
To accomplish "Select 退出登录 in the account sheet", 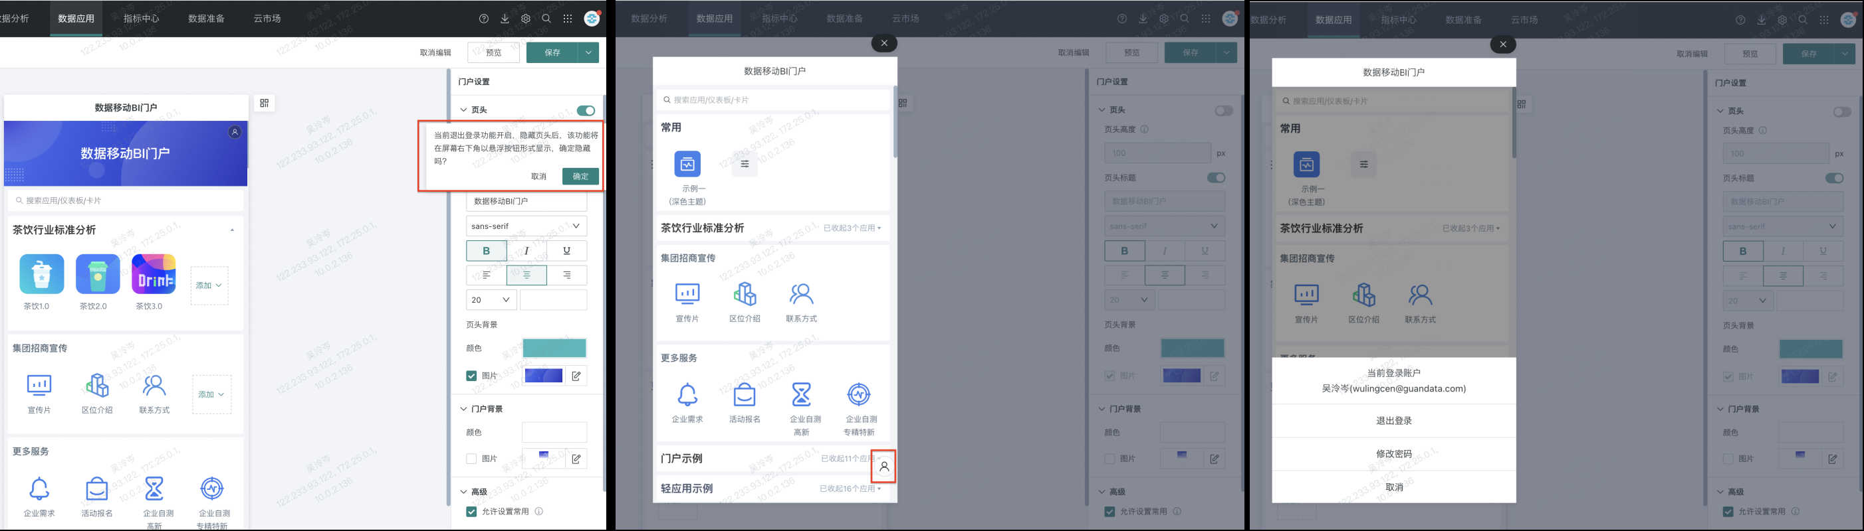I will [x=1393, y=420].
